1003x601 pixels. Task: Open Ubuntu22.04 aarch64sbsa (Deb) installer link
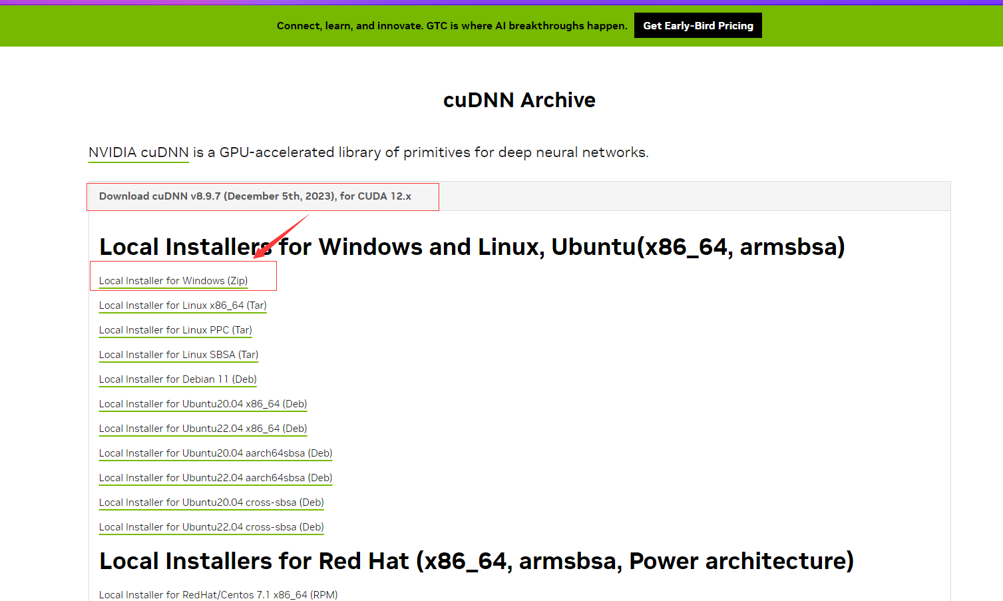click(x=215, y=478)
